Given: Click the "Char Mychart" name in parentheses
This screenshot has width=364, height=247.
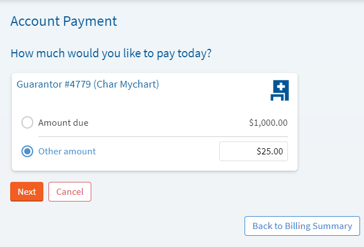Looking at the screenshot, I should click(126, 85).
